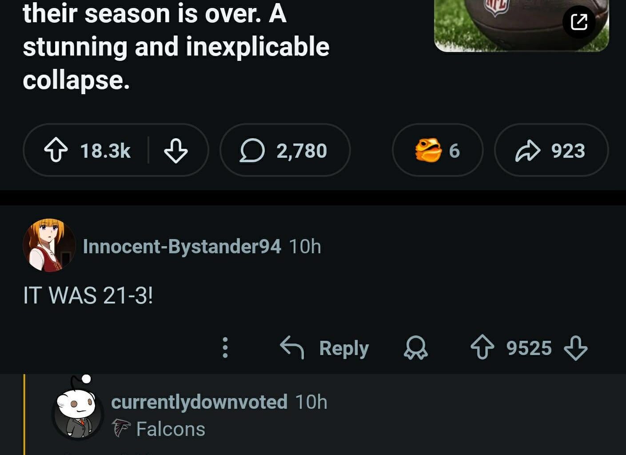Open Innocent-Bystander94's profile
626x455 pixels.
(x=182, y=245)
